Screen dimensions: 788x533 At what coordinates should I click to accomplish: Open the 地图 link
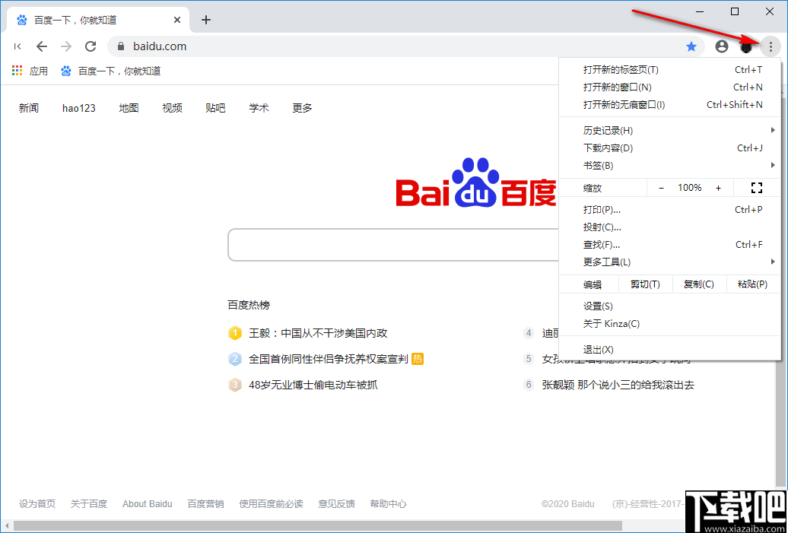129,108
